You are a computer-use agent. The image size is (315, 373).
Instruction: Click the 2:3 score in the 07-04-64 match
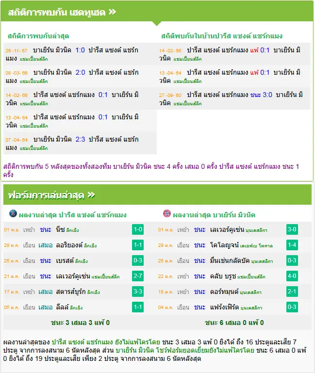tap(80, 139)
